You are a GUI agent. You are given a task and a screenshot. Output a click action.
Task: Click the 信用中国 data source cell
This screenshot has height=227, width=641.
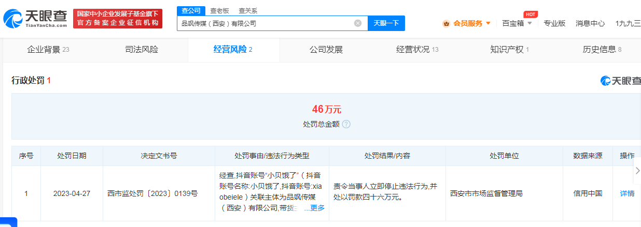pos(588,193)
